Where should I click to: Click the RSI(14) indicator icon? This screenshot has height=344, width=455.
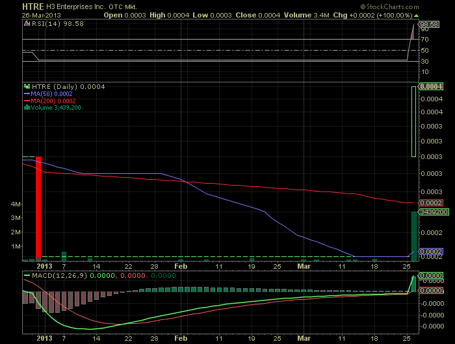click(x=27, y=24)
